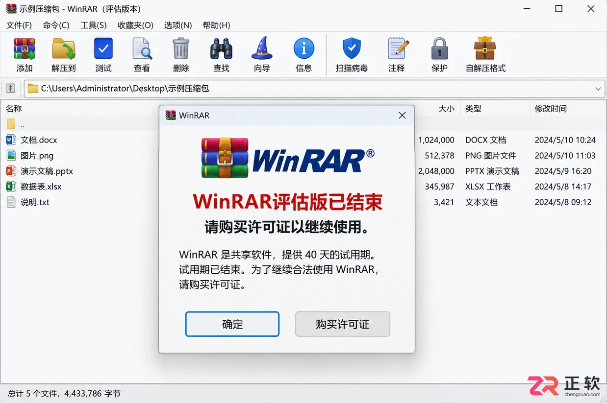Screen dimensions: 607x404
Task: Click date 2024/5/9 16:20
Action: (563, 171)
